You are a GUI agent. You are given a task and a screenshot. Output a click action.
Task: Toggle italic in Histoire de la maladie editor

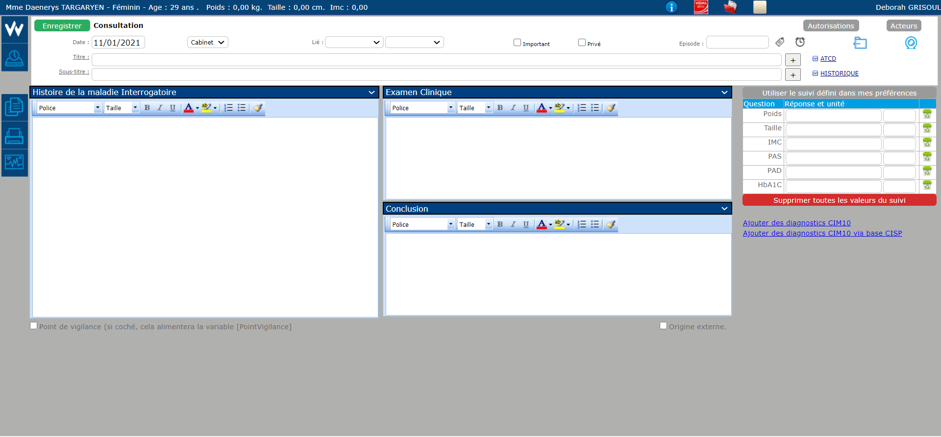tap(160, 108)
